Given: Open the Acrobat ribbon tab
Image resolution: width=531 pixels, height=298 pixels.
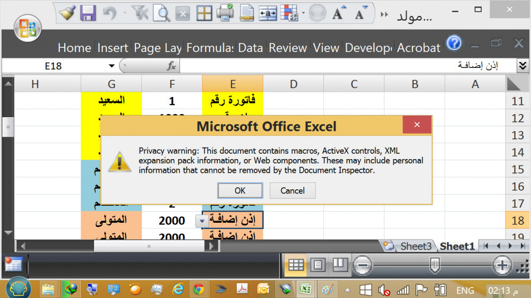Looking at the screenshot, I should [x=418, y=48].
